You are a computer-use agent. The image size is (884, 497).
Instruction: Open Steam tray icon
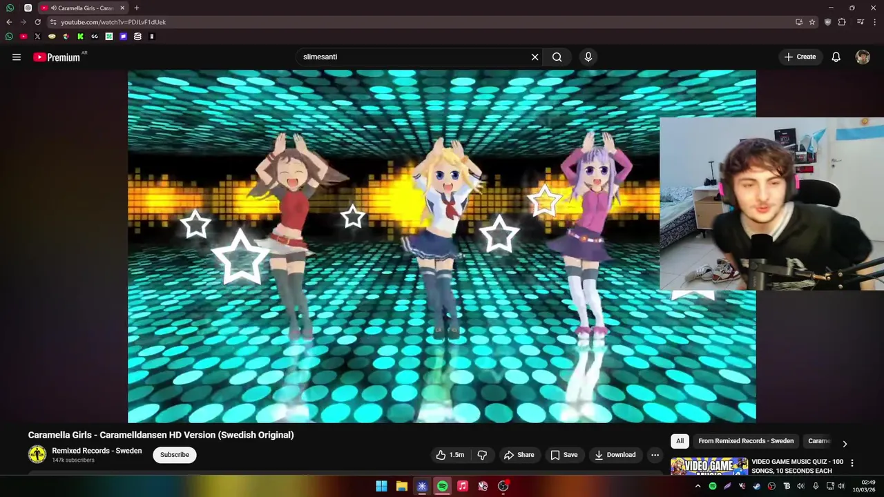pyautogui.click(x=757, y=486)
